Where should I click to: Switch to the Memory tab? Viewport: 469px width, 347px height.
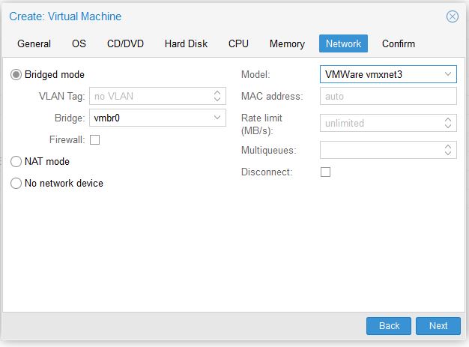287,43
